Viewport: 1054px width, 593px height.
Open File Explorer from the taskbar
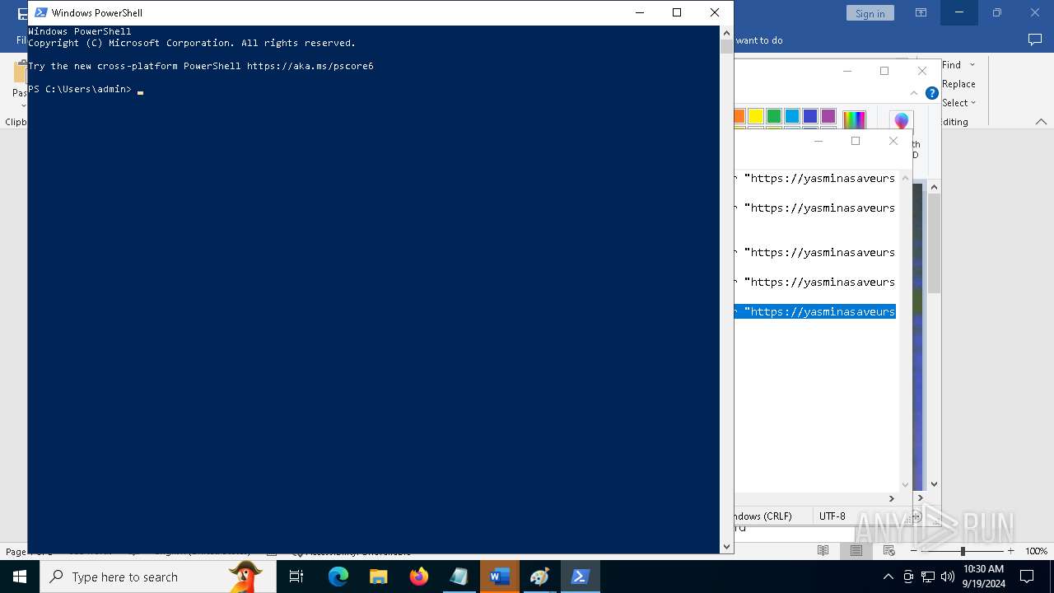[x=378, y=577]
